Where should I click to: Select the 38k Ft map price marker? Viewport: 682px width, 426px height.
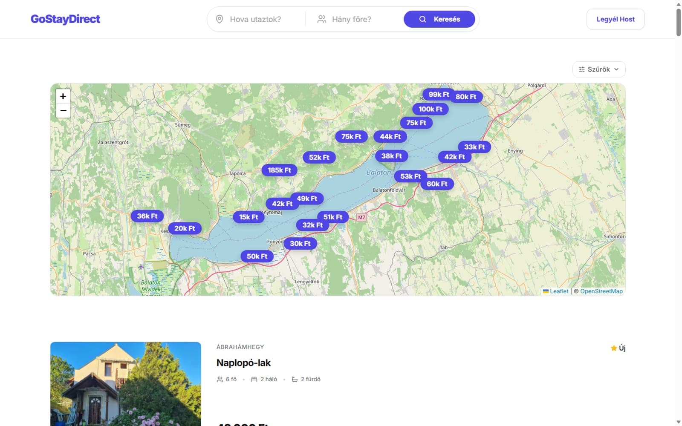(x=392, y=156)
